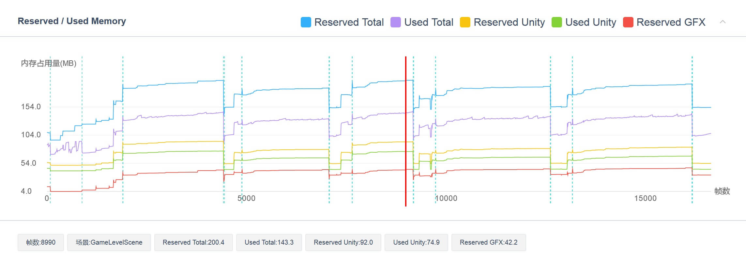The height and width of the screenshot is (258, 746).
Task: Hide the Reserved GFX series label
Action: 671,22
